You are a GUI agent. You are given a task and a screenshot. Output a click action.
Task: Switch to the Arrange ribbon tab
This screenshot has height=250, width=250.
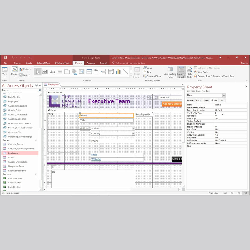coord(91,63)
